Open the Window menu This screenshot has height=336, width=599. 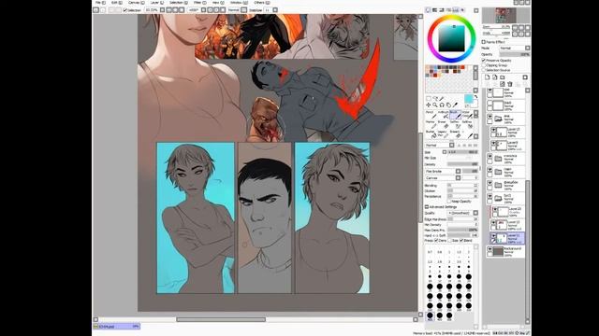239,2
